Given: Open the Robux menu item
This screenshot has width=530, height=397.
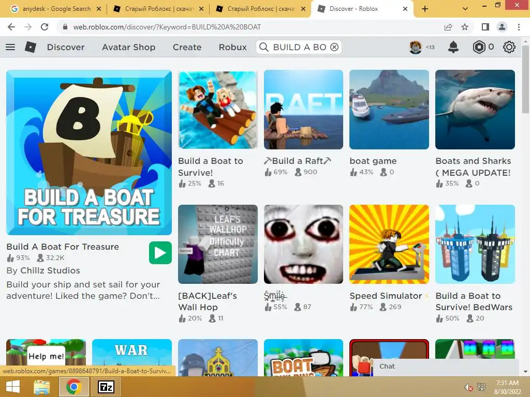Looking at the screenshot, I should [x=232, y=47].
